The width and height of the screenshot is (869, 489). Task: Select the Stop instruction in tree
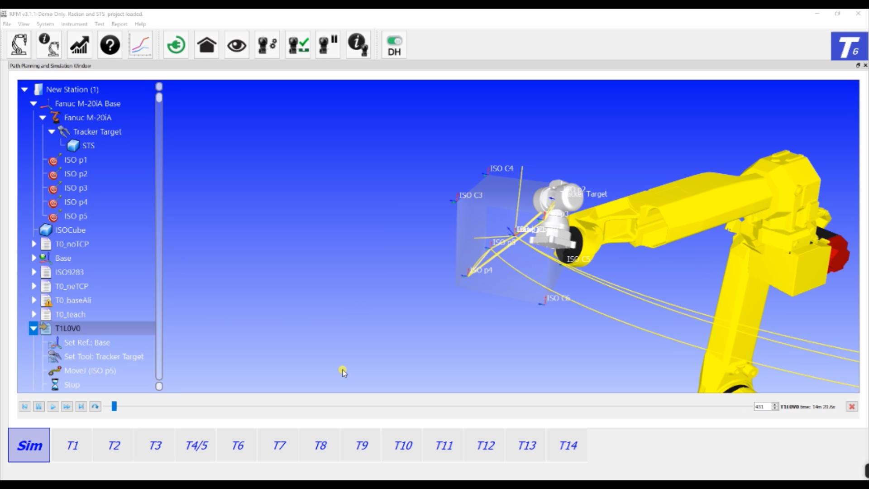pyautogui.click(x=72, y=385)
